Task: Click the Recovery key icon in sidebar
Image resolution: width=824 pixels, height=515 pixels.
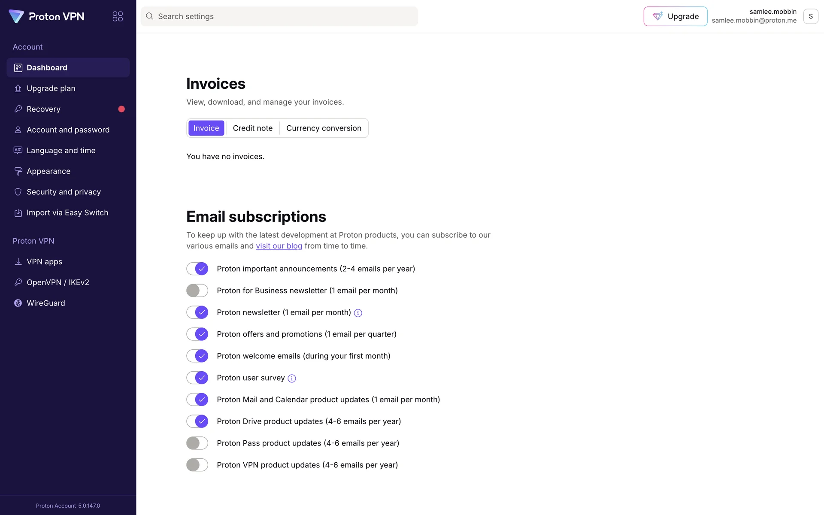Action: 18,109
